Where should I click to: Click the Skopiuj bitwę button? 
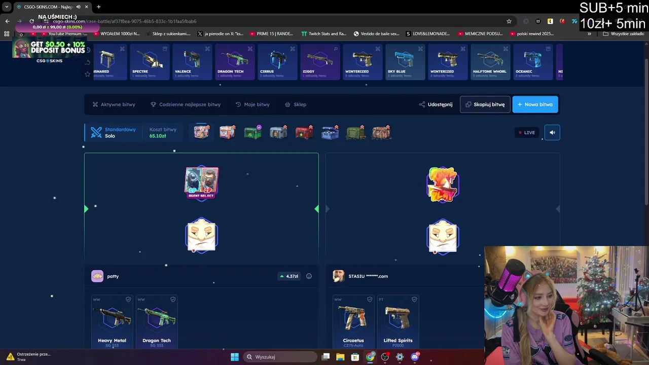click(485, 104)
